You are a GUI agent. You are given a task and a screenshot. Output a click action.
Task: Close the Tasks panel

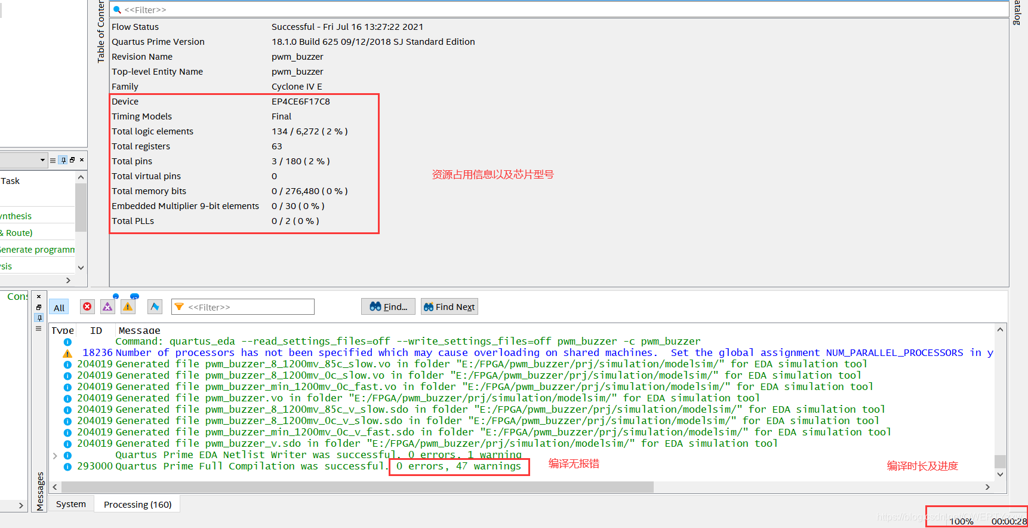82,160
